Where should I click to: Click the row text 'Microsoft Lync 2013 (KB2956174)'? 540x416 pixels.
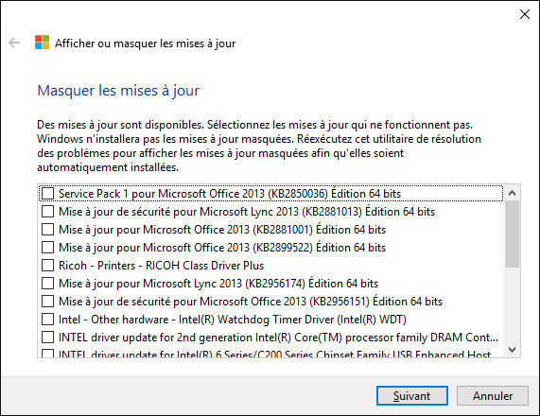click(x=224, y=284)
